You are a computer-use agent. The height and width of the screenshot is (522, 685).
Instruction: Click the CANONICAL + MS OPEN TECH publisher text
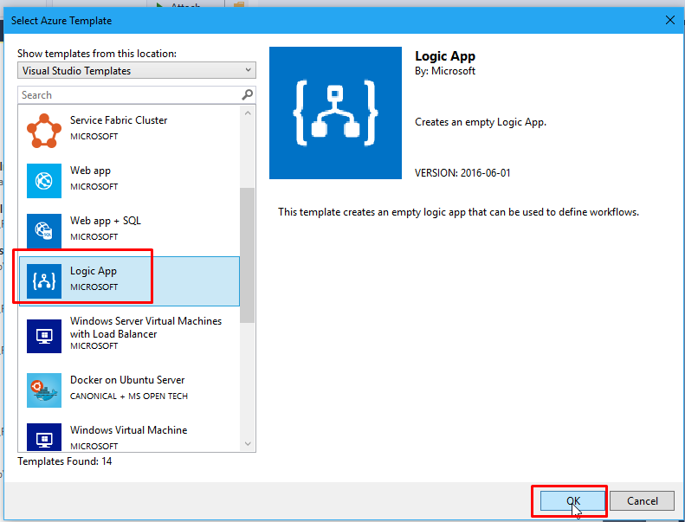[x=129, y=396]
